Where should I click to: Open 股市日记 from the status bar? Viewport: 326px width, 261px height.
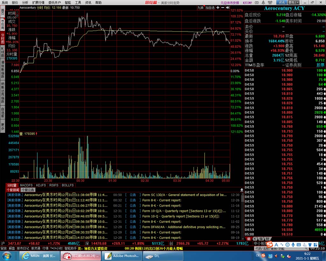click(23, 248)
